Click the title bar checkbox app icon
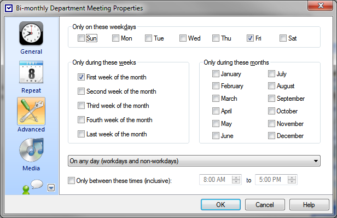337x218 pixels. pyautogui.click(x=9, y=8)
